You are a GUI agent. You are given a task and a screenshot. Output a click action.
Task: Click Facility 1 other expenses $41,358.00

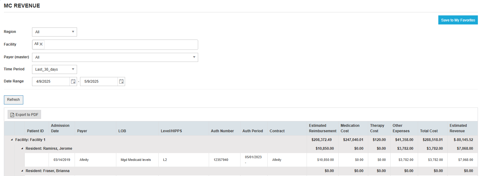(x=404, y=140)
